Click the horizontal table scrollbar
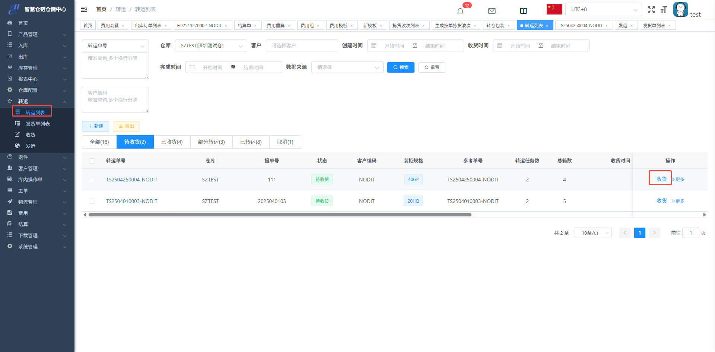The height and width of the screenshot is (352, 715). pos(280,215)
